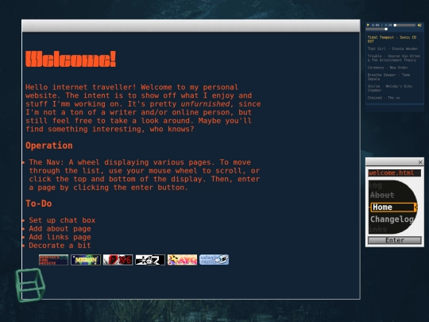Open the Melon site badge
The image size is (429, 322).
click(x=86, y=260)
